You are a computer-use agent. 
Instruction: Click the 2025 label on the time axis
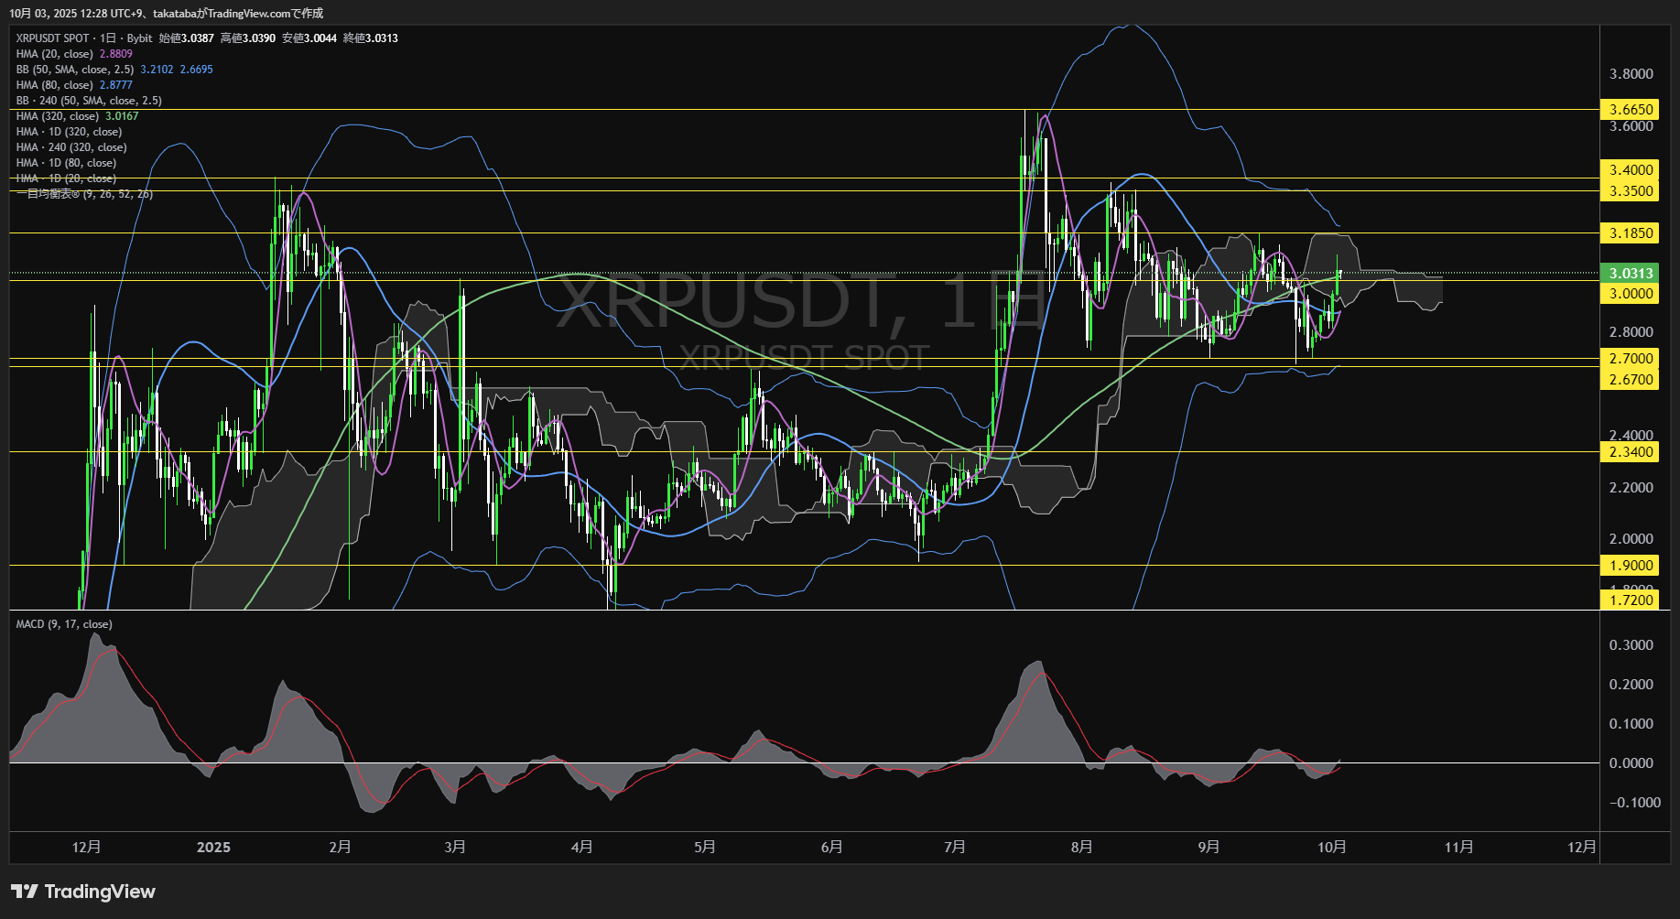(213, 848)
